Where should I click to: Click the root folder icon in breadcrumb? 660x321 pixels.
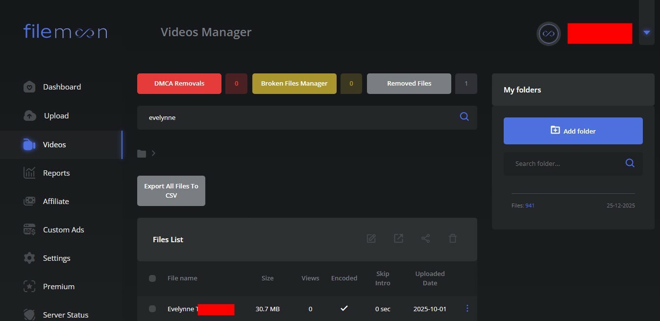point(142,154)
